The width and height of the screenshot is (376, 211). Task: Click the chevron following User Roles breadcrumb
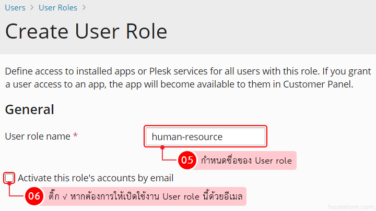(x=84, y=8)
